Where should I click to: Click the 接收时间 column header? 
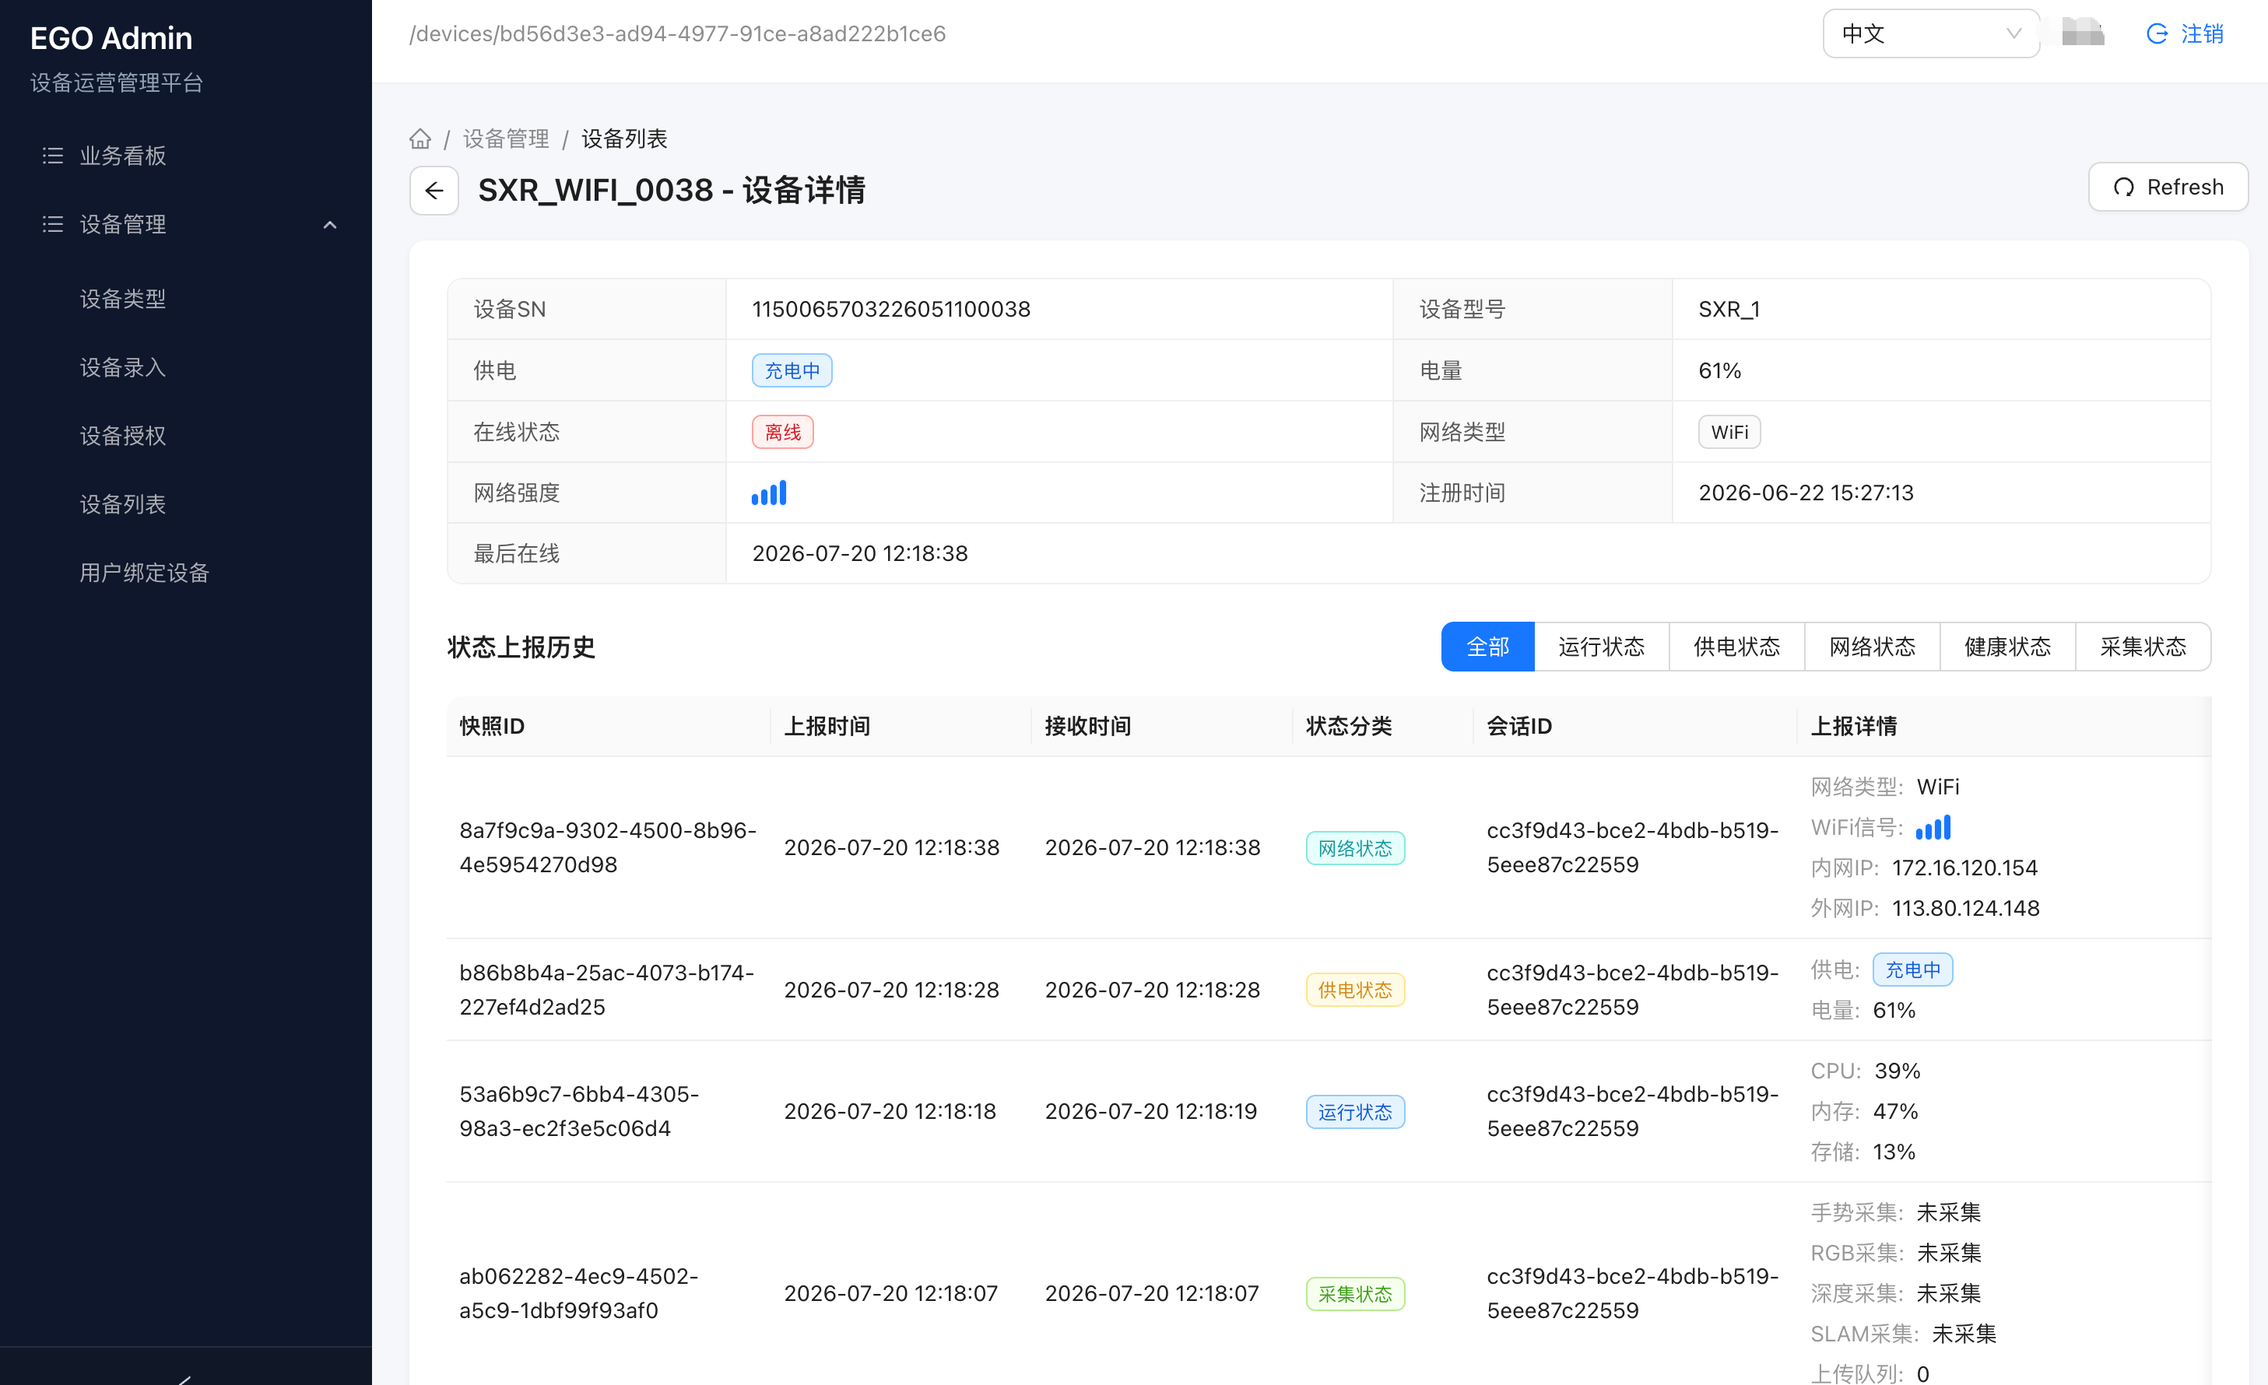[x=1088, y=726]
